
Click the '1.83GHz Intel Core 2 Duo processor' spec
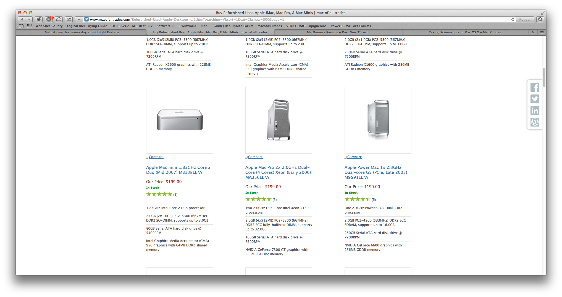coord(175,208)
